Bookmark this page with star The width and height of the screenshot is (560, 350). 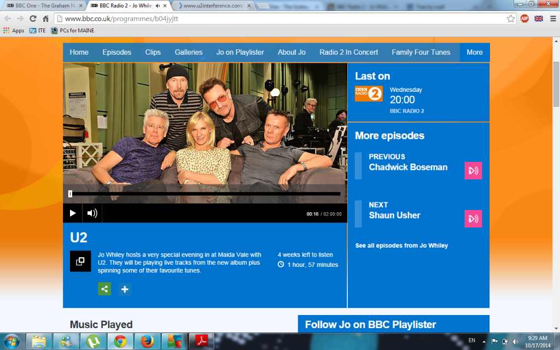pyautogui.click(x=511, y=19)
